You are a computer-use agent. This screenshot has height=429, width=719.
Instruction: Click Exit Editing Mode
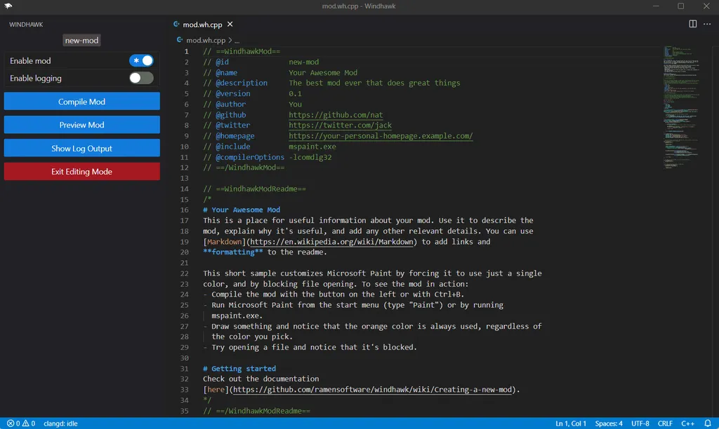tap(81, 171)
